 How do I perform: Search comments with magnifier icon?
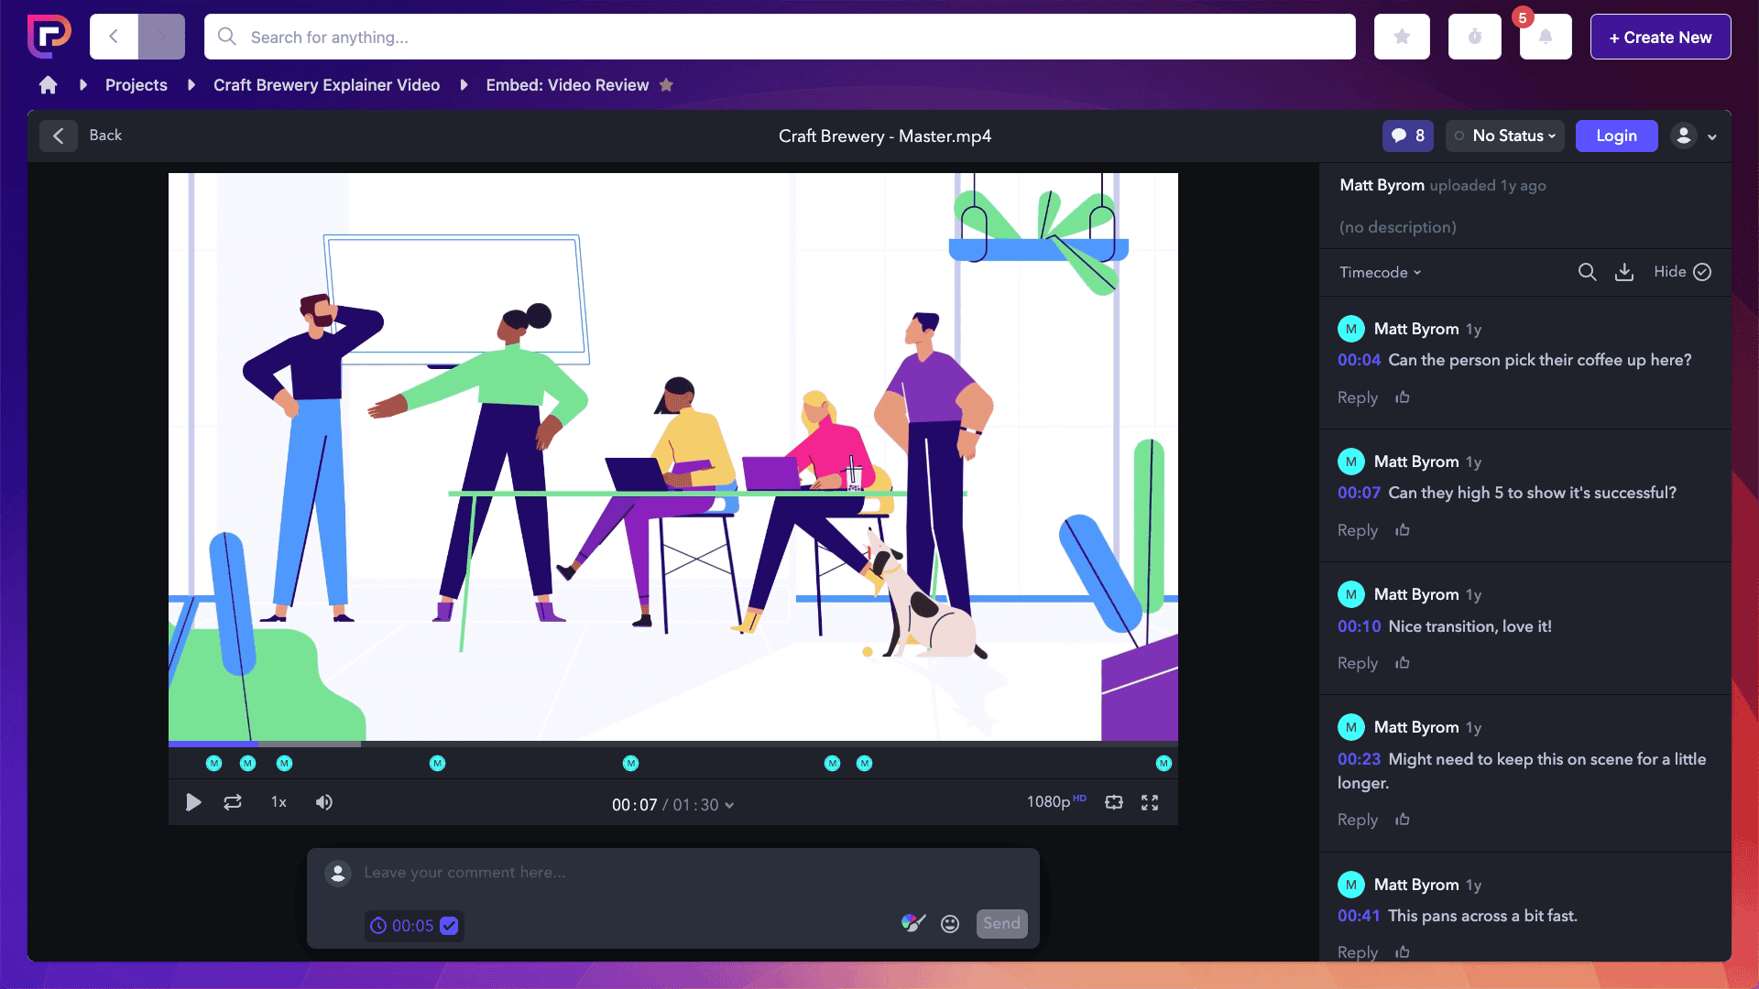pos(1588,272)
